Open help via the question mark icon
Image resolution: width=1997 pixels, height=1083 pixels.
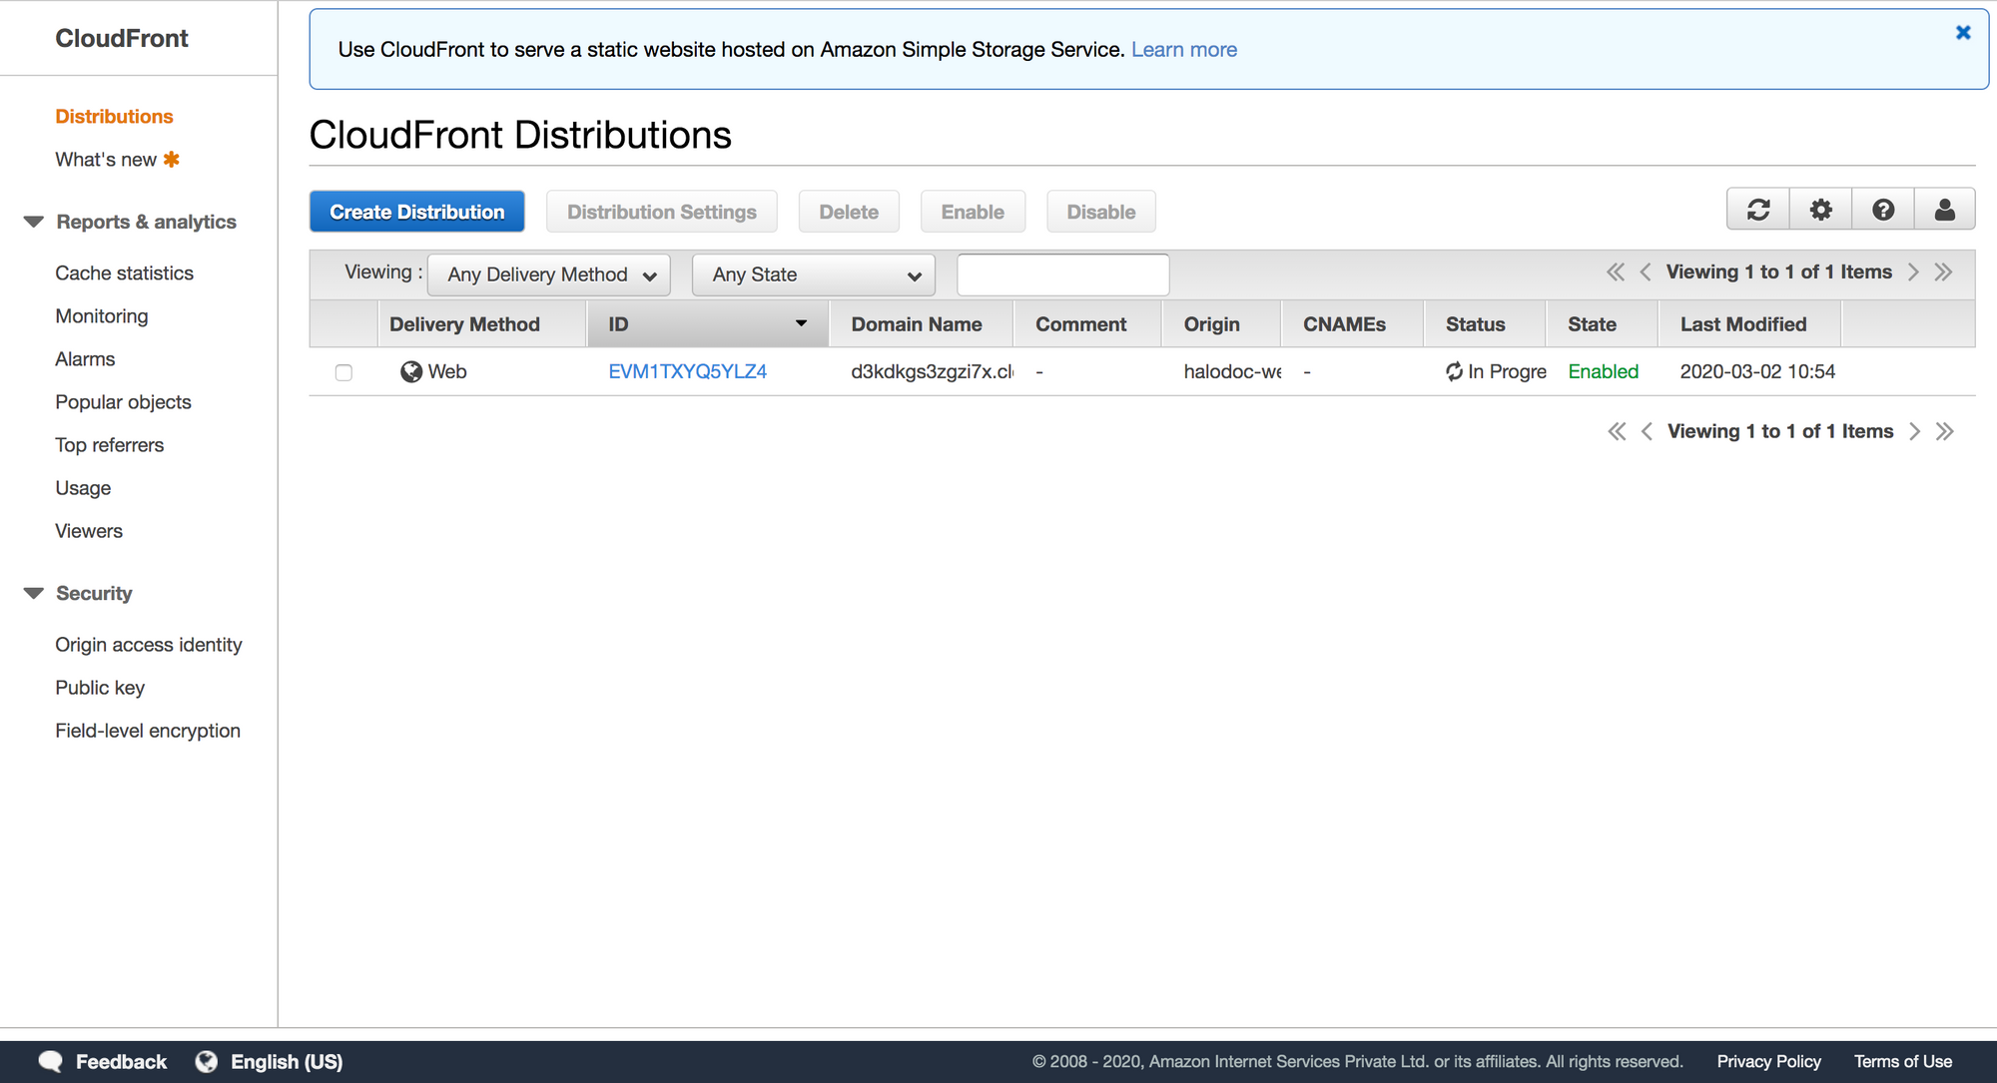coord(1882,210)
